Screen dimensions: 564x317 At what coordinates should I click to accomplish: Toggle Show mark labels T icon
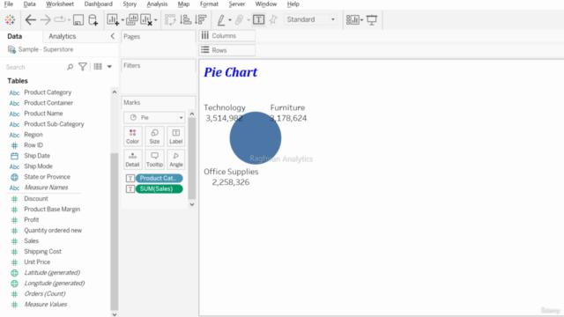(258, 19)
